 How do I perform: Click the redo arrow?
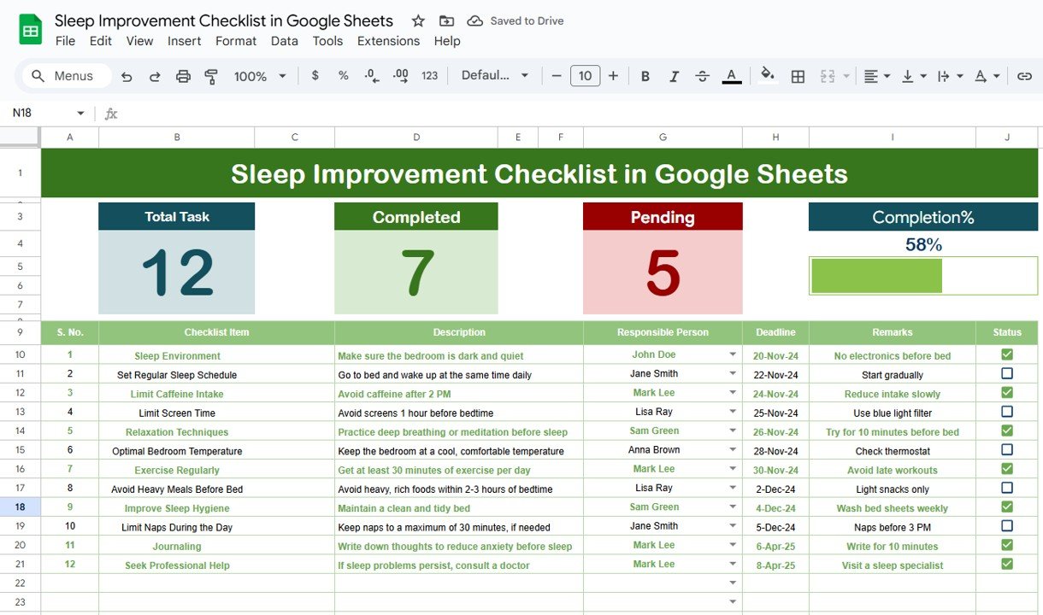(x=155, y=76)
